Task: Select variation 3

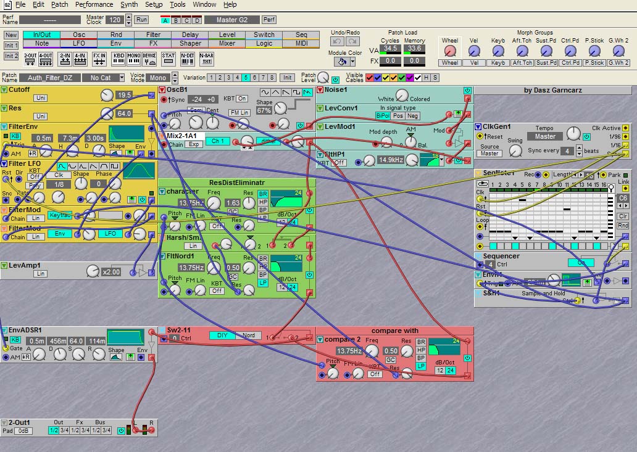Action: coord(229,78)
